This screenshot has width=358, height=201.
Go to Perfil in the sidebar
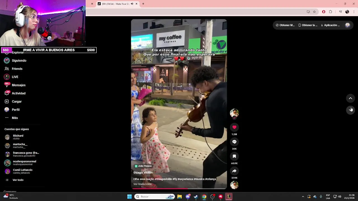pos(12,110)
